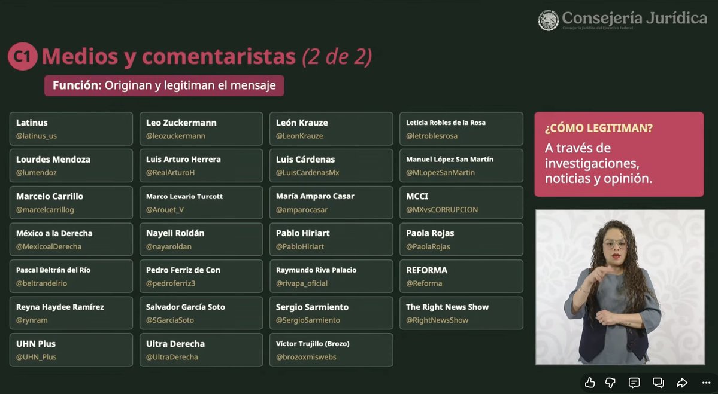Select the Pedro Ferriz de Con card
The image size is (718, 394).
pyautogui.click(x=201, y=276)
